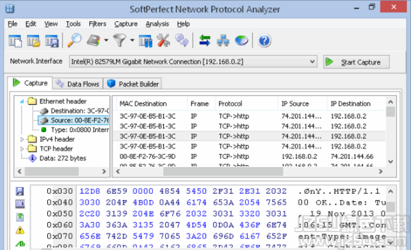Click the packet list scroll up arrow
Screen dimensions: 411x250
click(x=390, y=102)
